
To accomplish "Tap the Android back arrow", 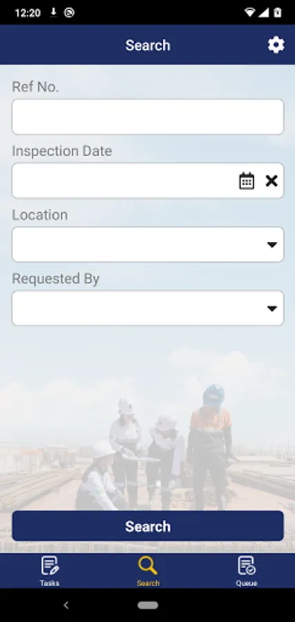I will [x=66, y=605].
